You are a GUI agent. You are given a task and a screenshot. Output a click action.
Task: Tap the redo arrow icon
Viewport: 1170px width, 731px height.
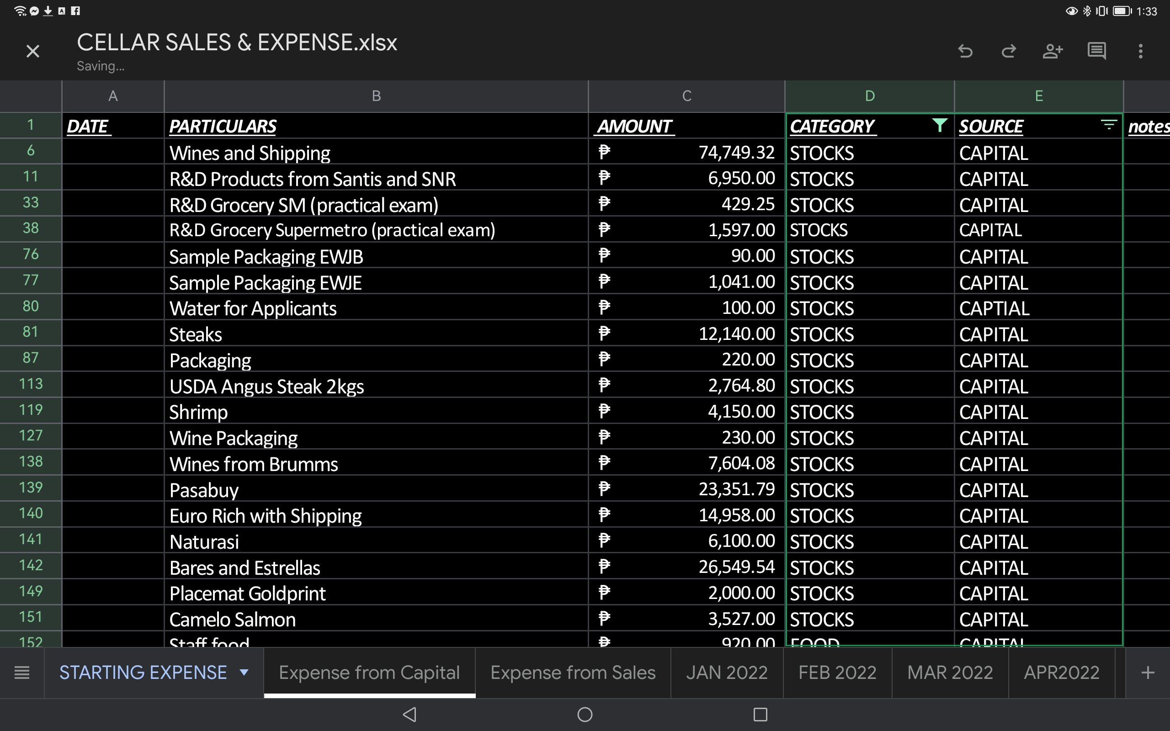tap(1009, 51)
